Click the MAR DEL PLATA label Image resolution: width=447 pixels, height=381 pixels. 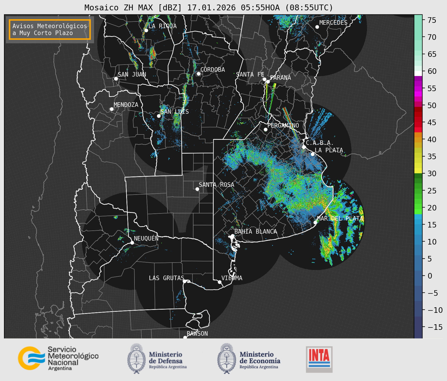[x=340, y=219]
